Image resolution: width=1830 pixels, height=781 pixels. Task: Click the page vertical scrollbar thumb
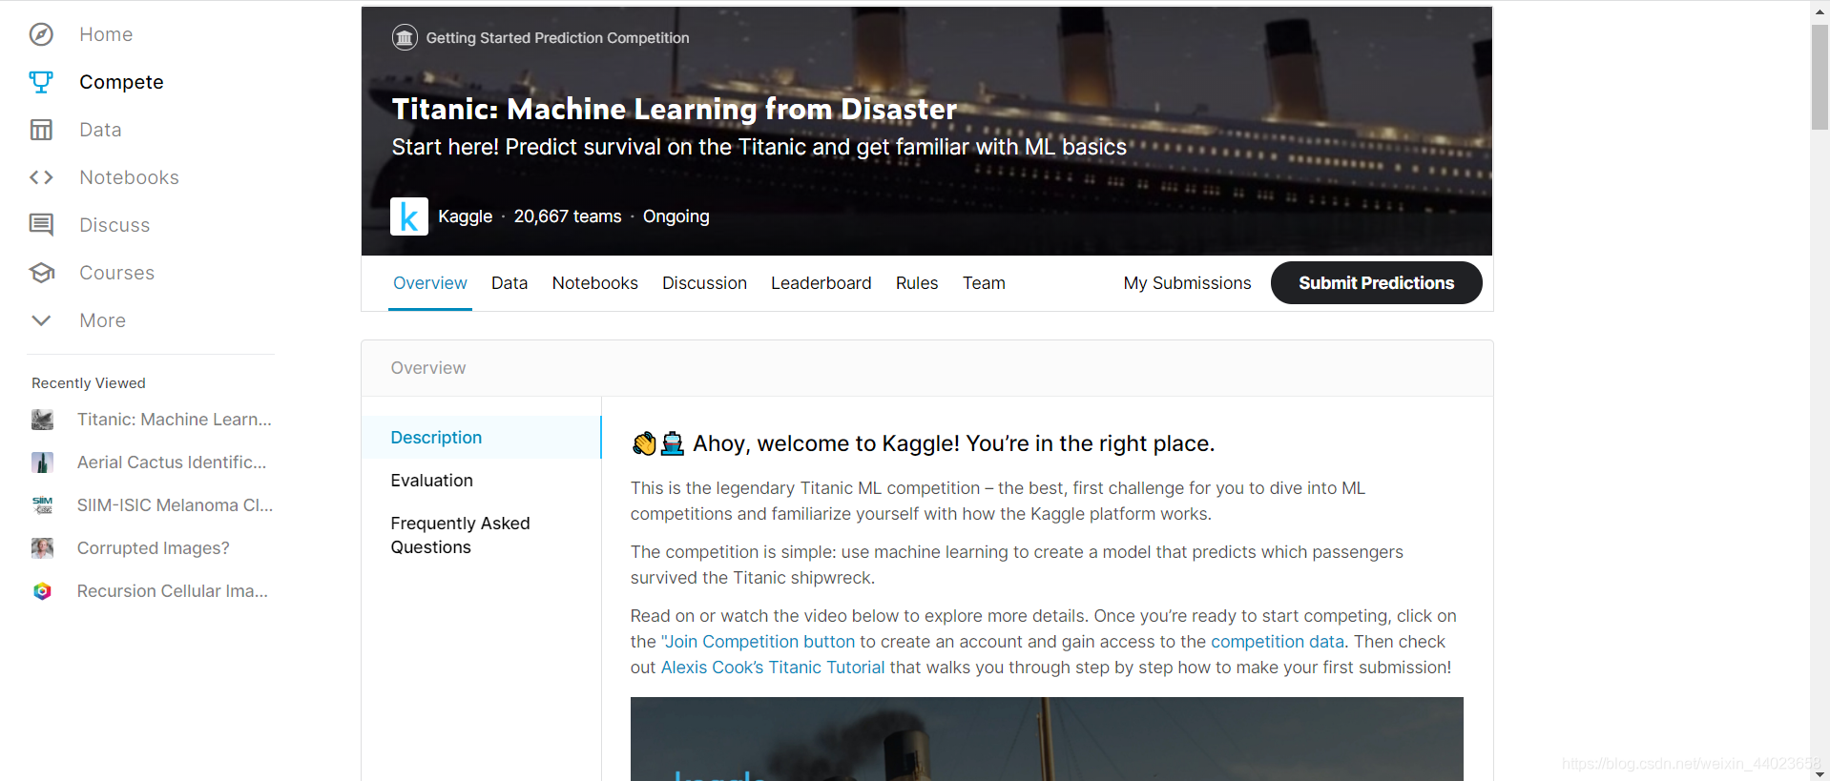pos(1820,76)
